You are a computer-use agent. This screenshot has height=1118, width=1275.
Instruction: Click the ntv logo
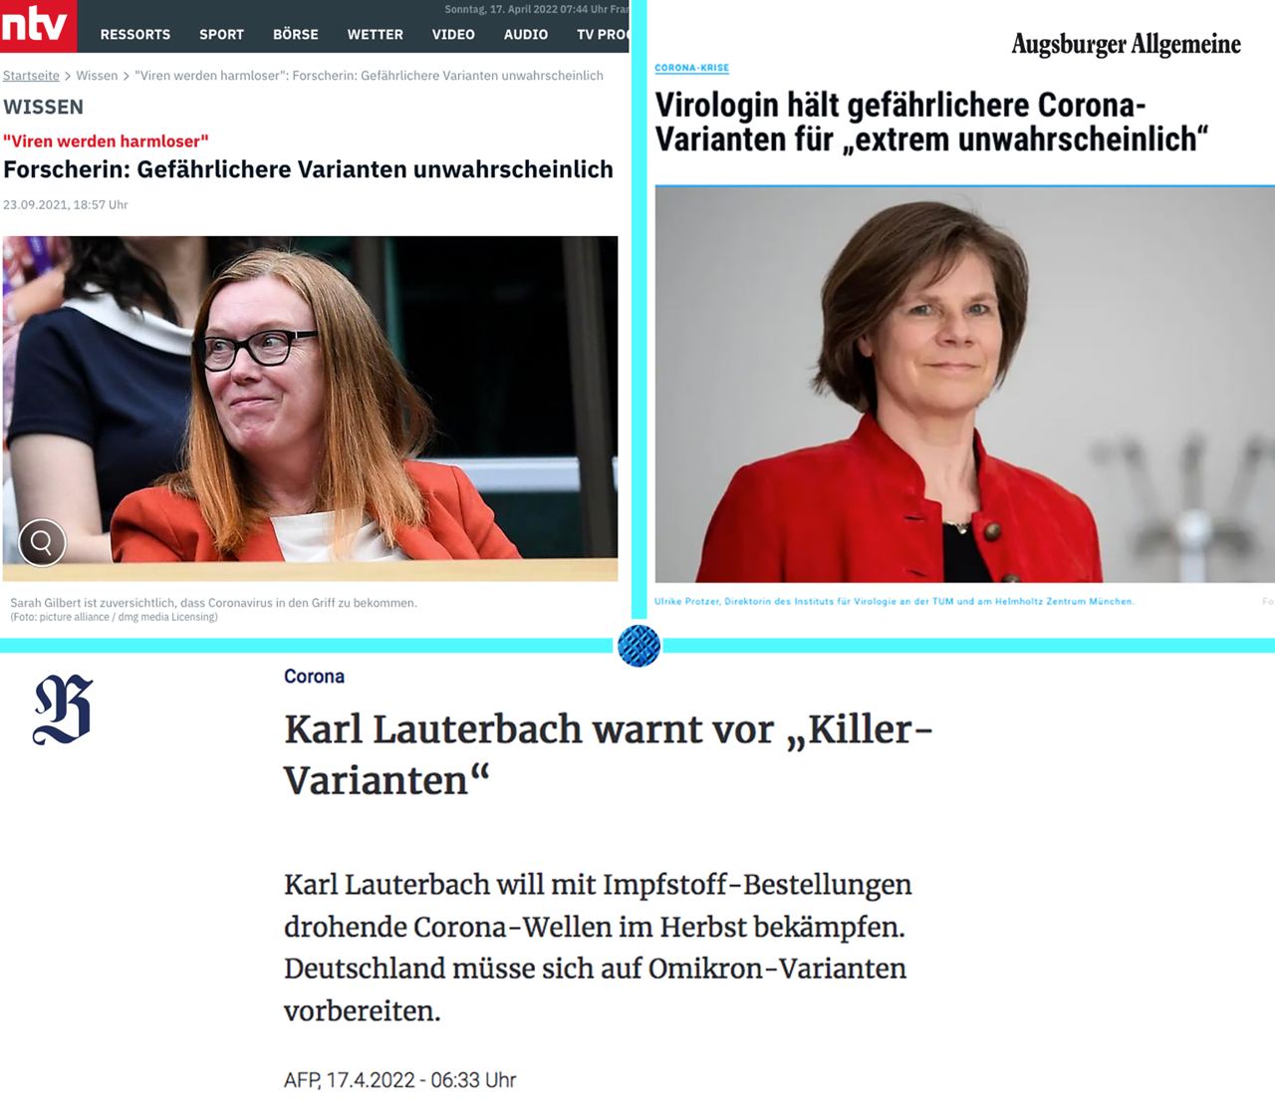click(x=38, y=25)
